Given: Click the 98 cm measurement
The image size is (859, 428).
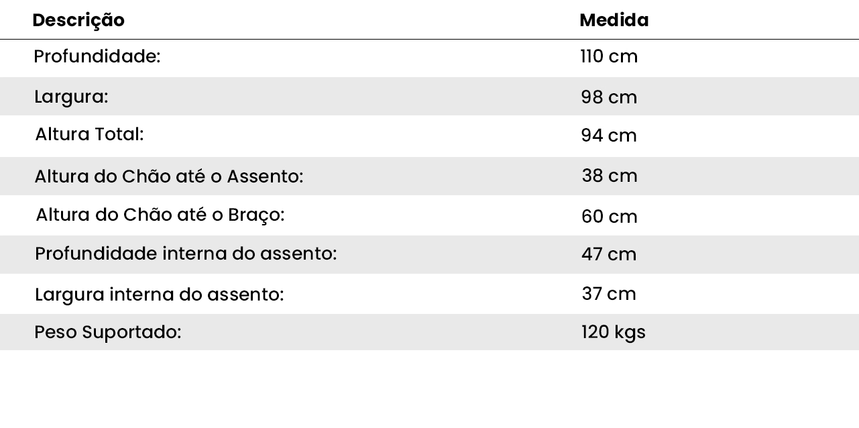Looking at the screenshot, I should (609, 97).
